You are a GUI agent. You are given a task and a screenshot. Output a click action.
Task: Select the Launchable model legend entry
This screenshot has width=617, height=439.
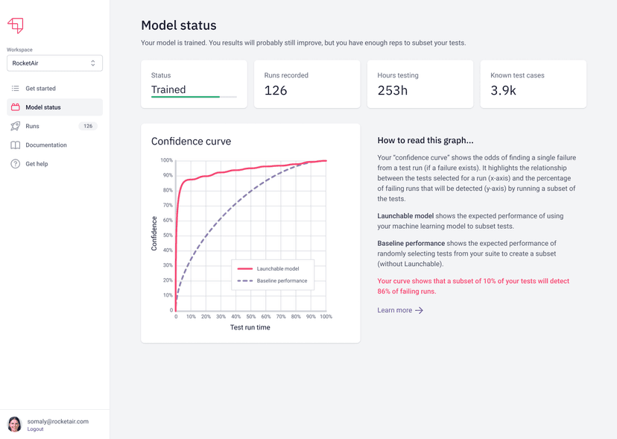[x=279, y=268]
